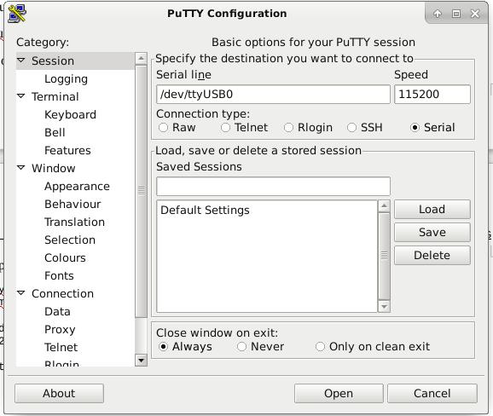The width and height of the screenshot is (493, 416).
Task: Collapse the Session category tree node
Action: [21, 60]
